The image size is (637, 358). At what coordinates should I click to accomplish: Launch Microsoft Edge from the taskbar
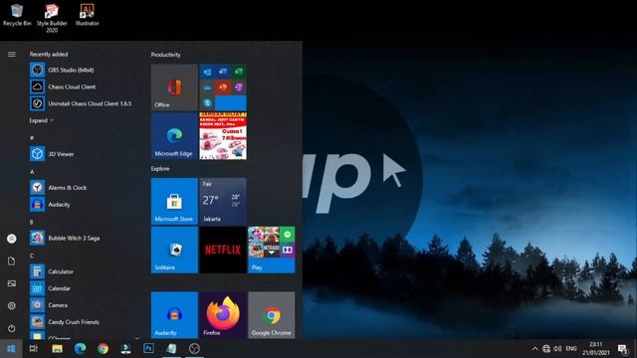point(80,349)
